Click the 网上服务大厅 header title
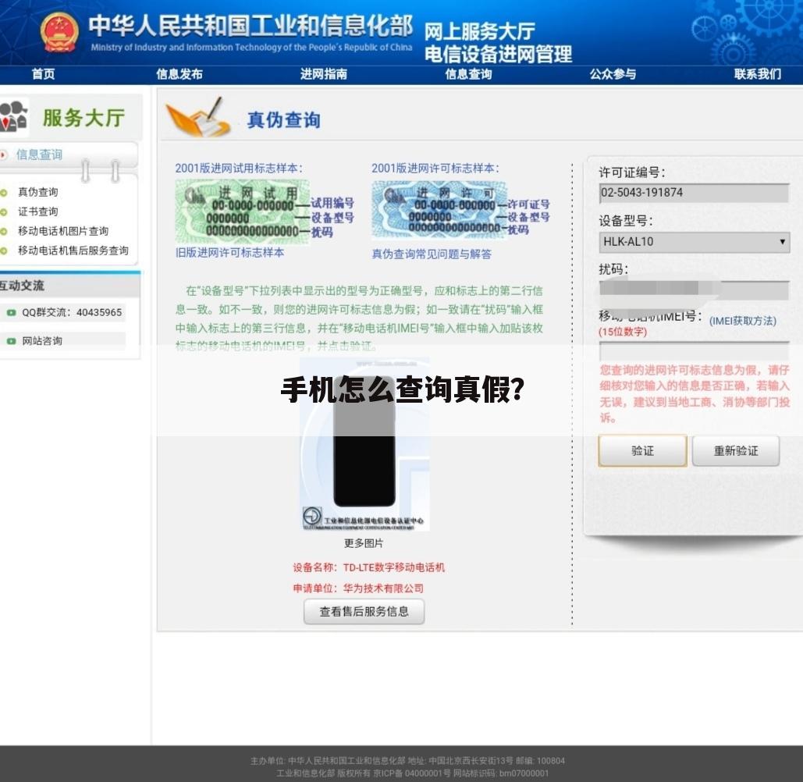This screenshot has height=782, width=803. [479, 31]
